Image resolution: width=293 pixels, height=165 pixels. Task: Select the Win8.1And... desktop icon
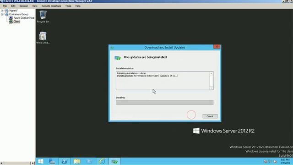[x=43, y=38]
